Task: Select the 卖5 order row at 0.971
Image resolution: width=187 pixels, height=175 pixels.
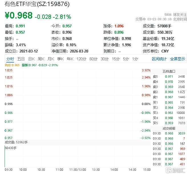Action: click(169, 77)
